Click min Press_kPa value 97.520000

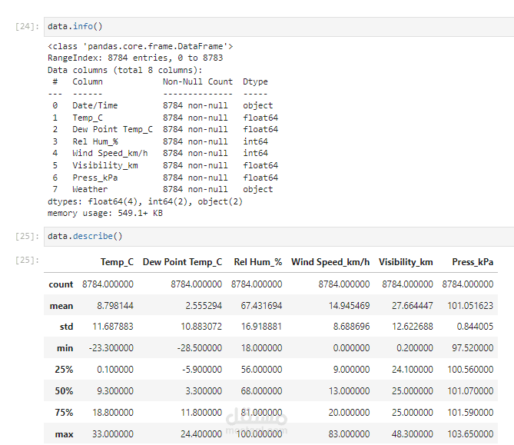(473, 348)
